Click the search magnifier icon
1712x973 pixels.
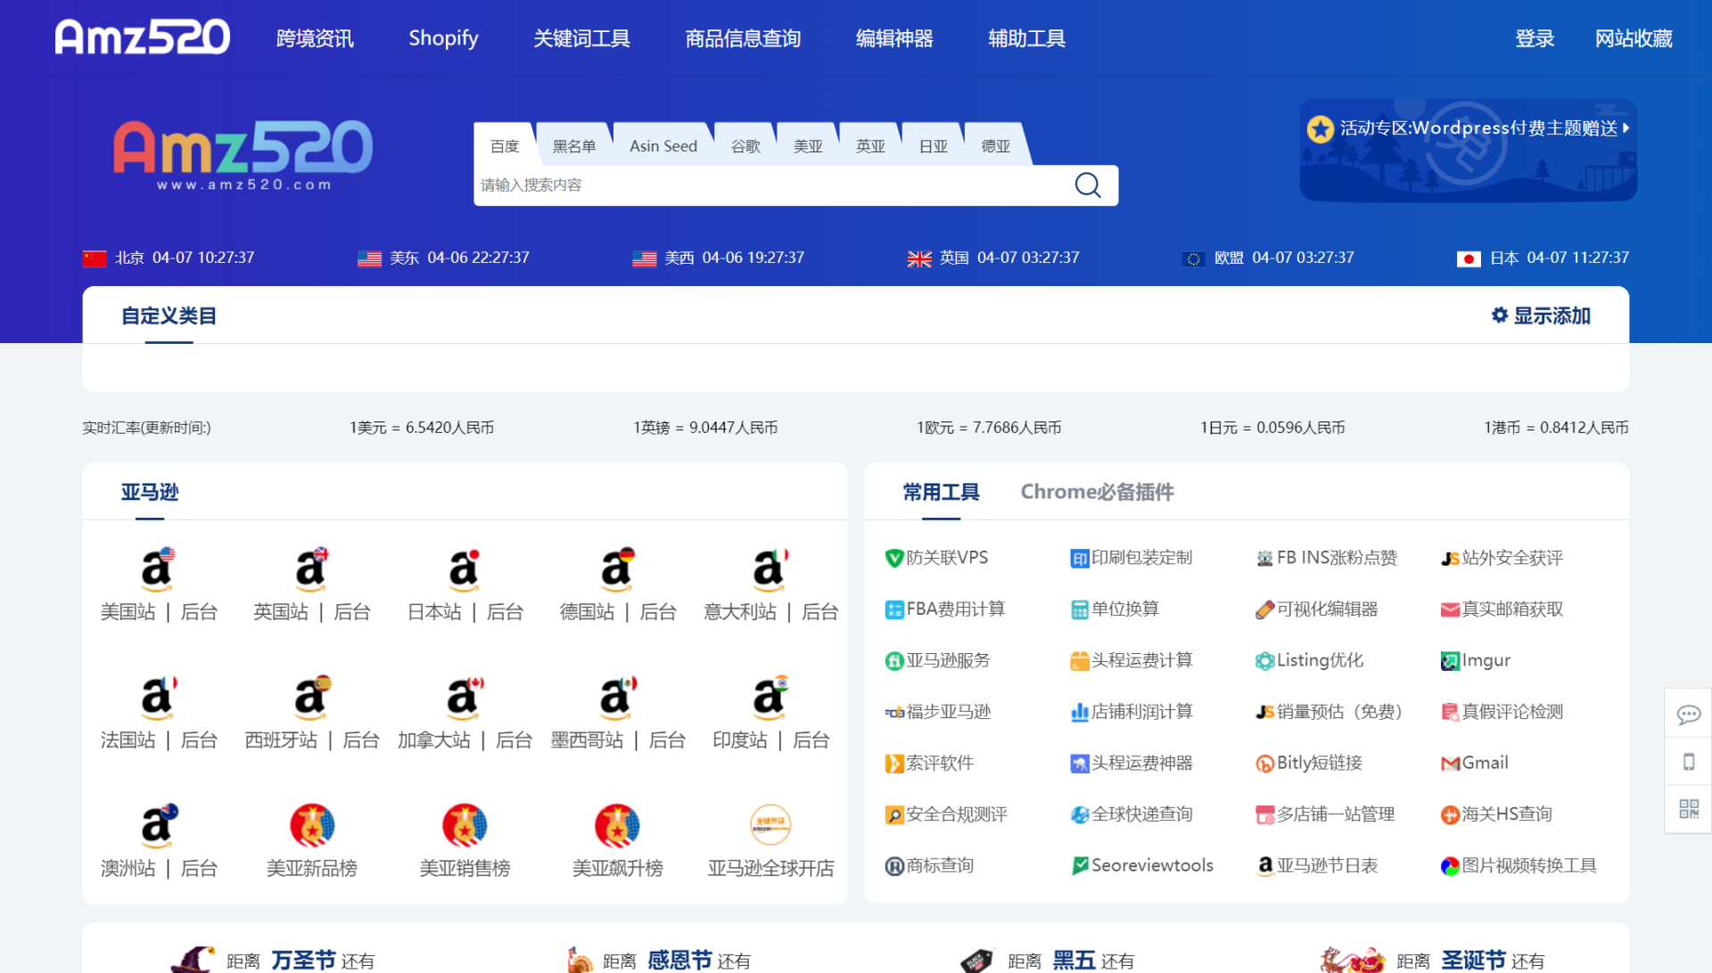point(1087,185)
